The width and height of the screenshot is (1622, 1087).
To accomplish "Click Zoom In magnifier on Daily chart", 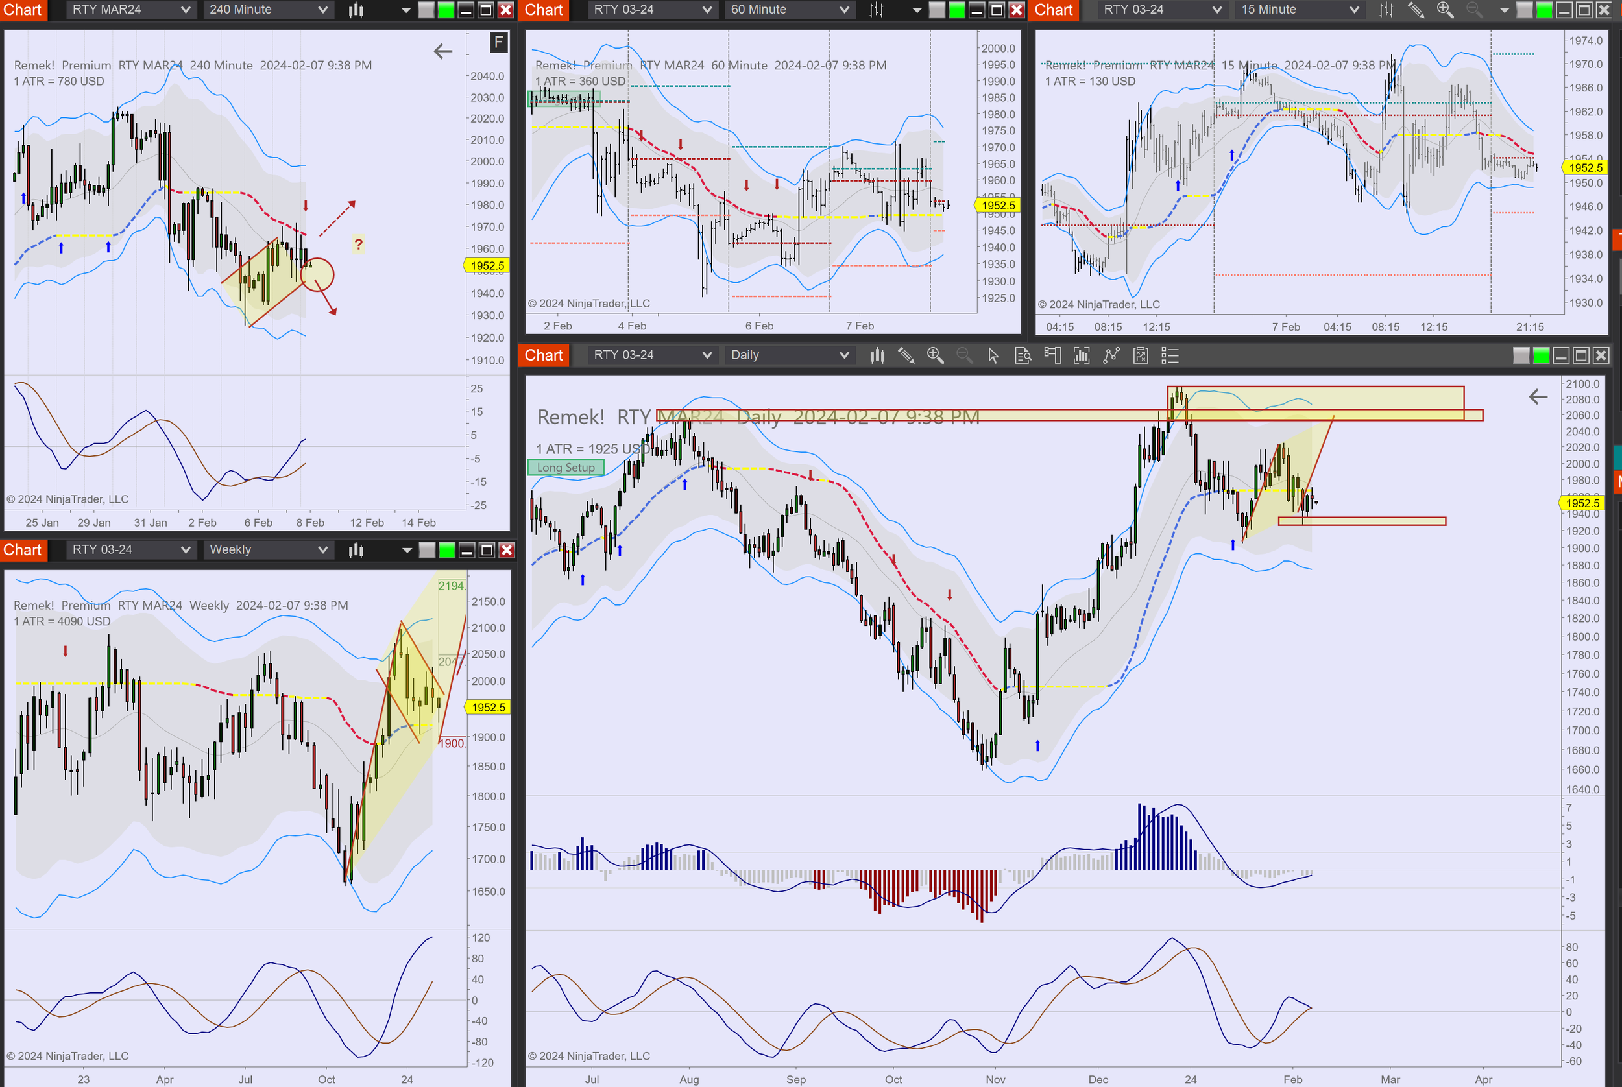I will point(935,355).
